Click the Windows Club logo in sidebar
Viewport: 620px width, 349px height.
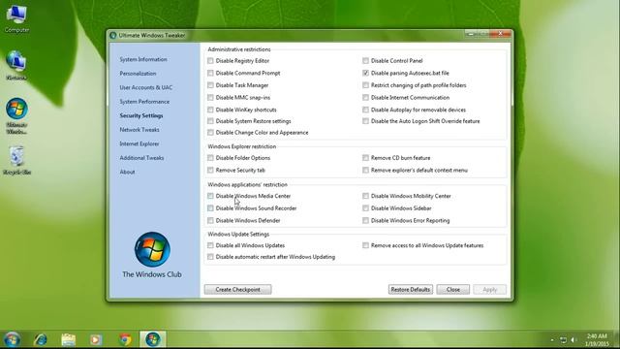point(152,249)
